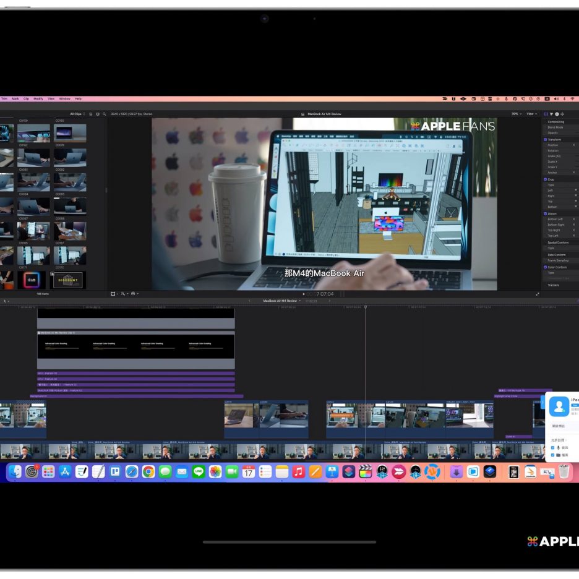The height and width of the screenshot is (579, 579).
Task: Open Google Chrome in the Dock
Action: click(148, 472)
